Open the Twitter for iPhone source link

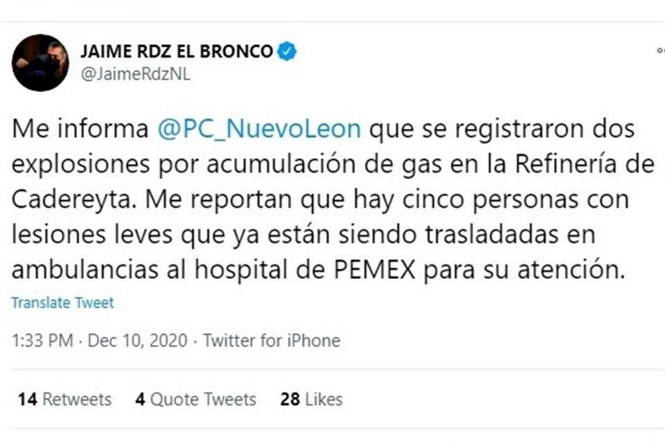coord(272,341)
